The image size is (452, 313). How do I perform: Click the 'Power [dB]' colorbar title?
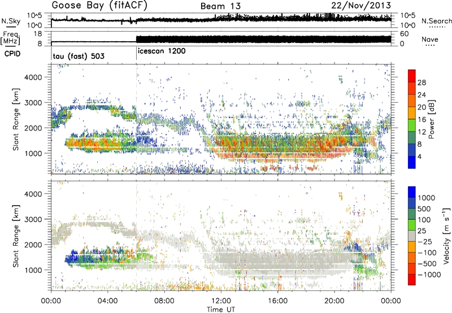(431, 119)
